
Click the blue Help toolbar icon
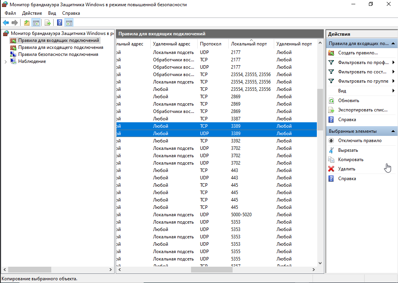60,23
